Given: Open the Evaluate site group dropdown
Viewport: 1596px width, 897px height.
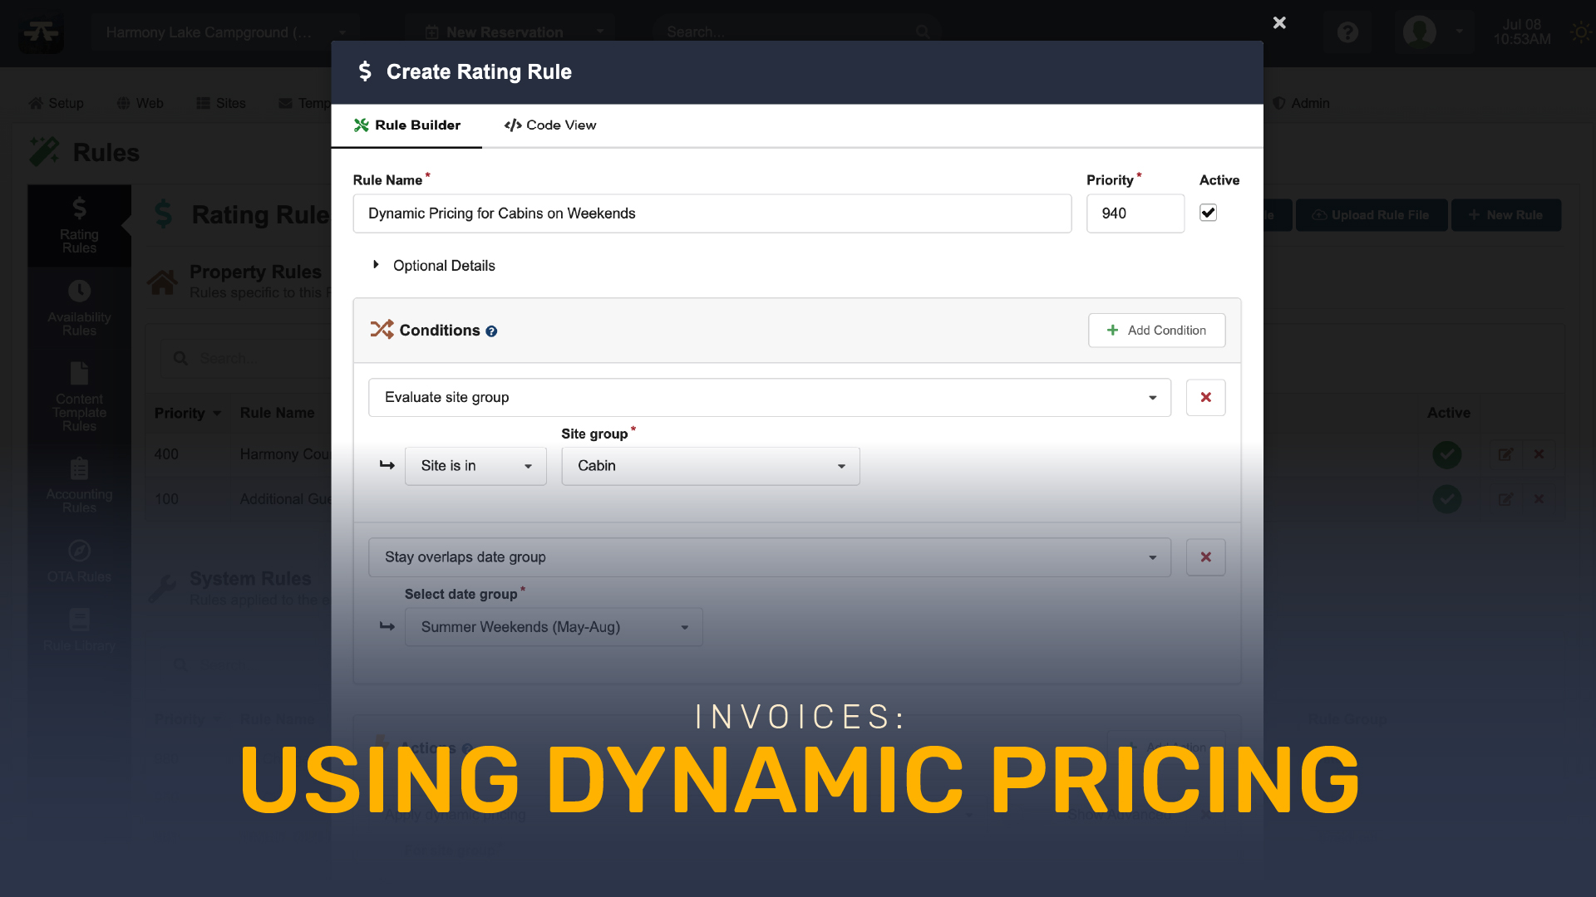Looking at the screenshot, I should 770,398.
